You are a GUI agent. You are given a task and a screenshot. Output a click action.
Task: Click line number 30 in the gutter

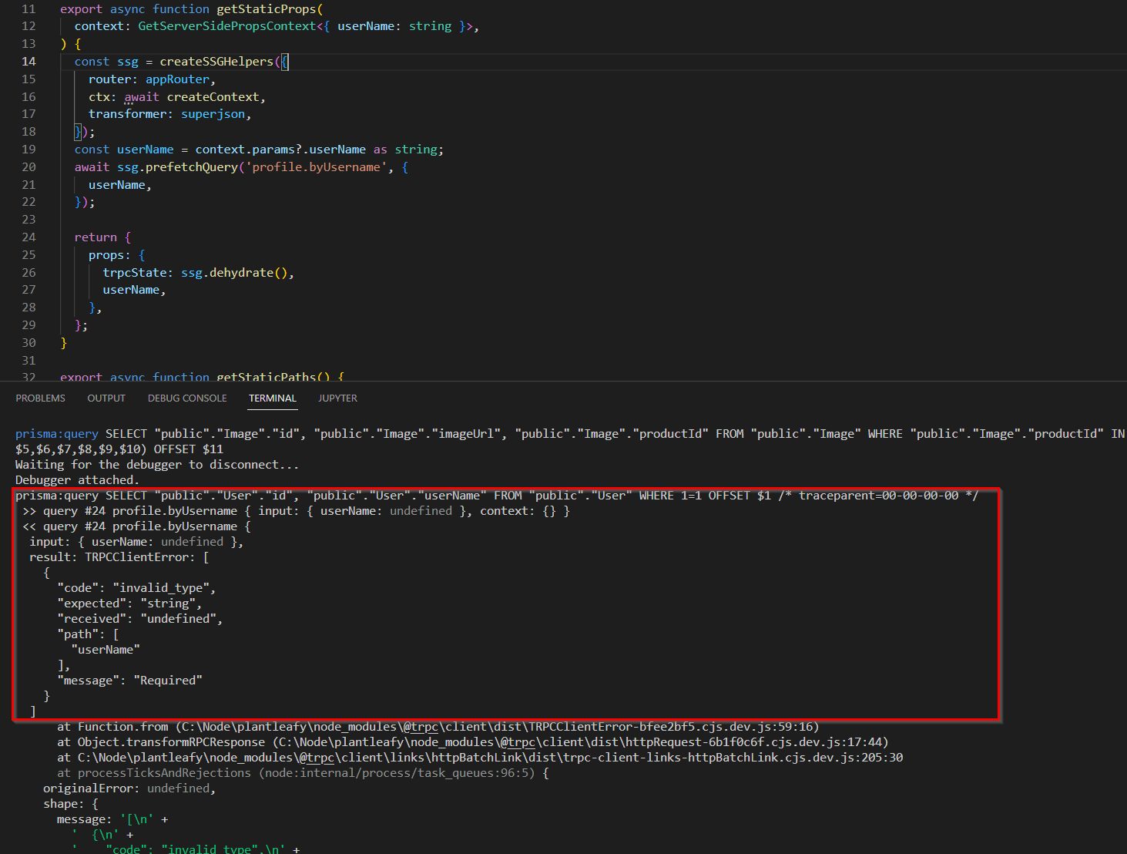[29, 343]
